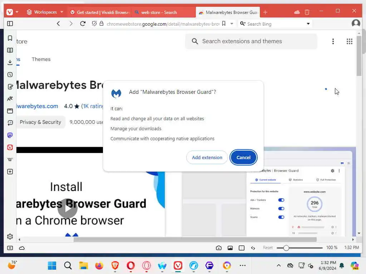Image resolution: width=366 pixels, height=274 pixels.
Task: Change search engine via magnifier dropdown
Action: click(243, 24)
